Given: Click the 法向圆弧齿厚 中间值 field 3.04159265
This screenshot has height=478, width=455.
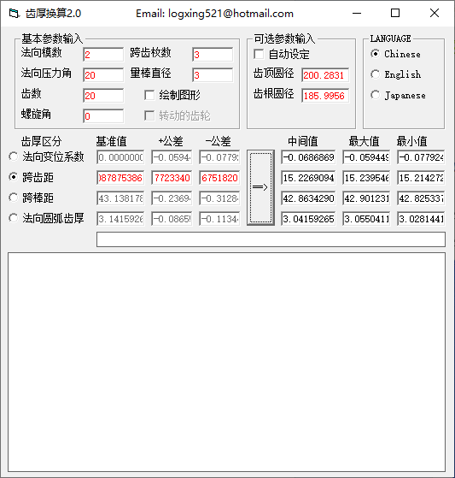Looking at the screenshot, I should [x=308, y=219].
